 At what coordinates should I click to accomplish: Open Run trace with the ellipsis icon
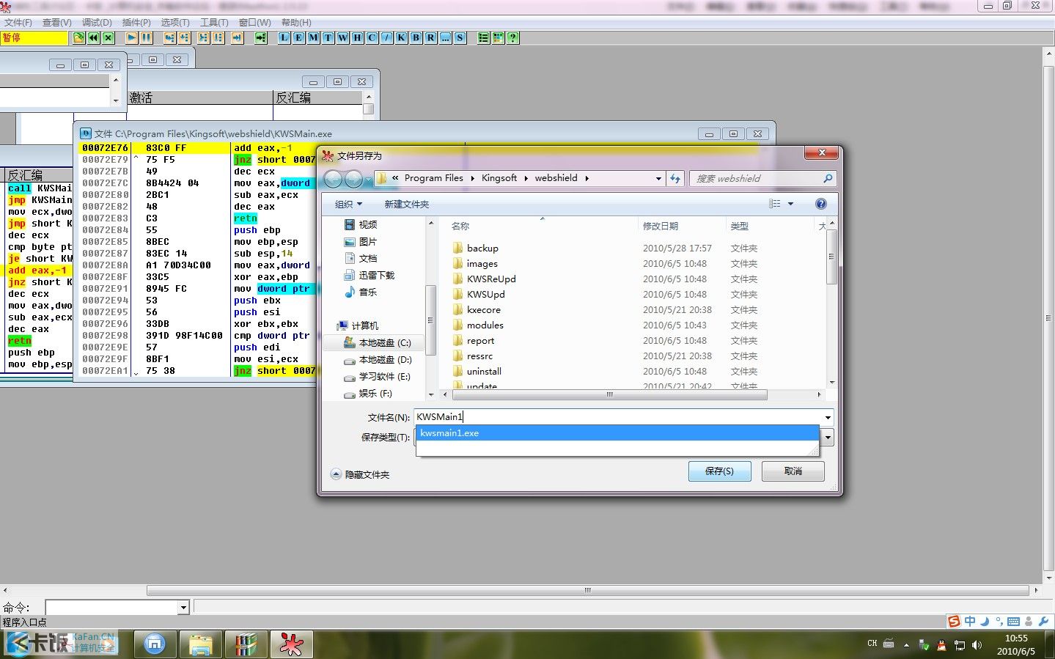pos(445,37)
